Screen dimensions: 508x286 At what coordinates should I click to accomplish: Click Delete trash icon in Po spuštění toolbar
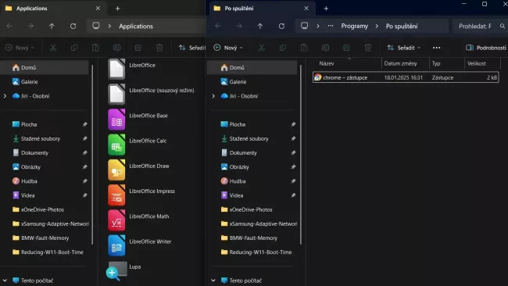coord(368,48)
